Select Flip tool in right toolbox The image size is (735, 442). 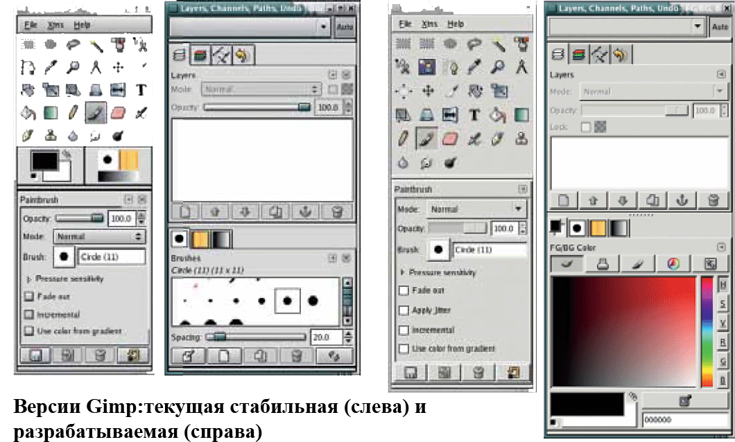pyautogui.click(x=450, y=115)
